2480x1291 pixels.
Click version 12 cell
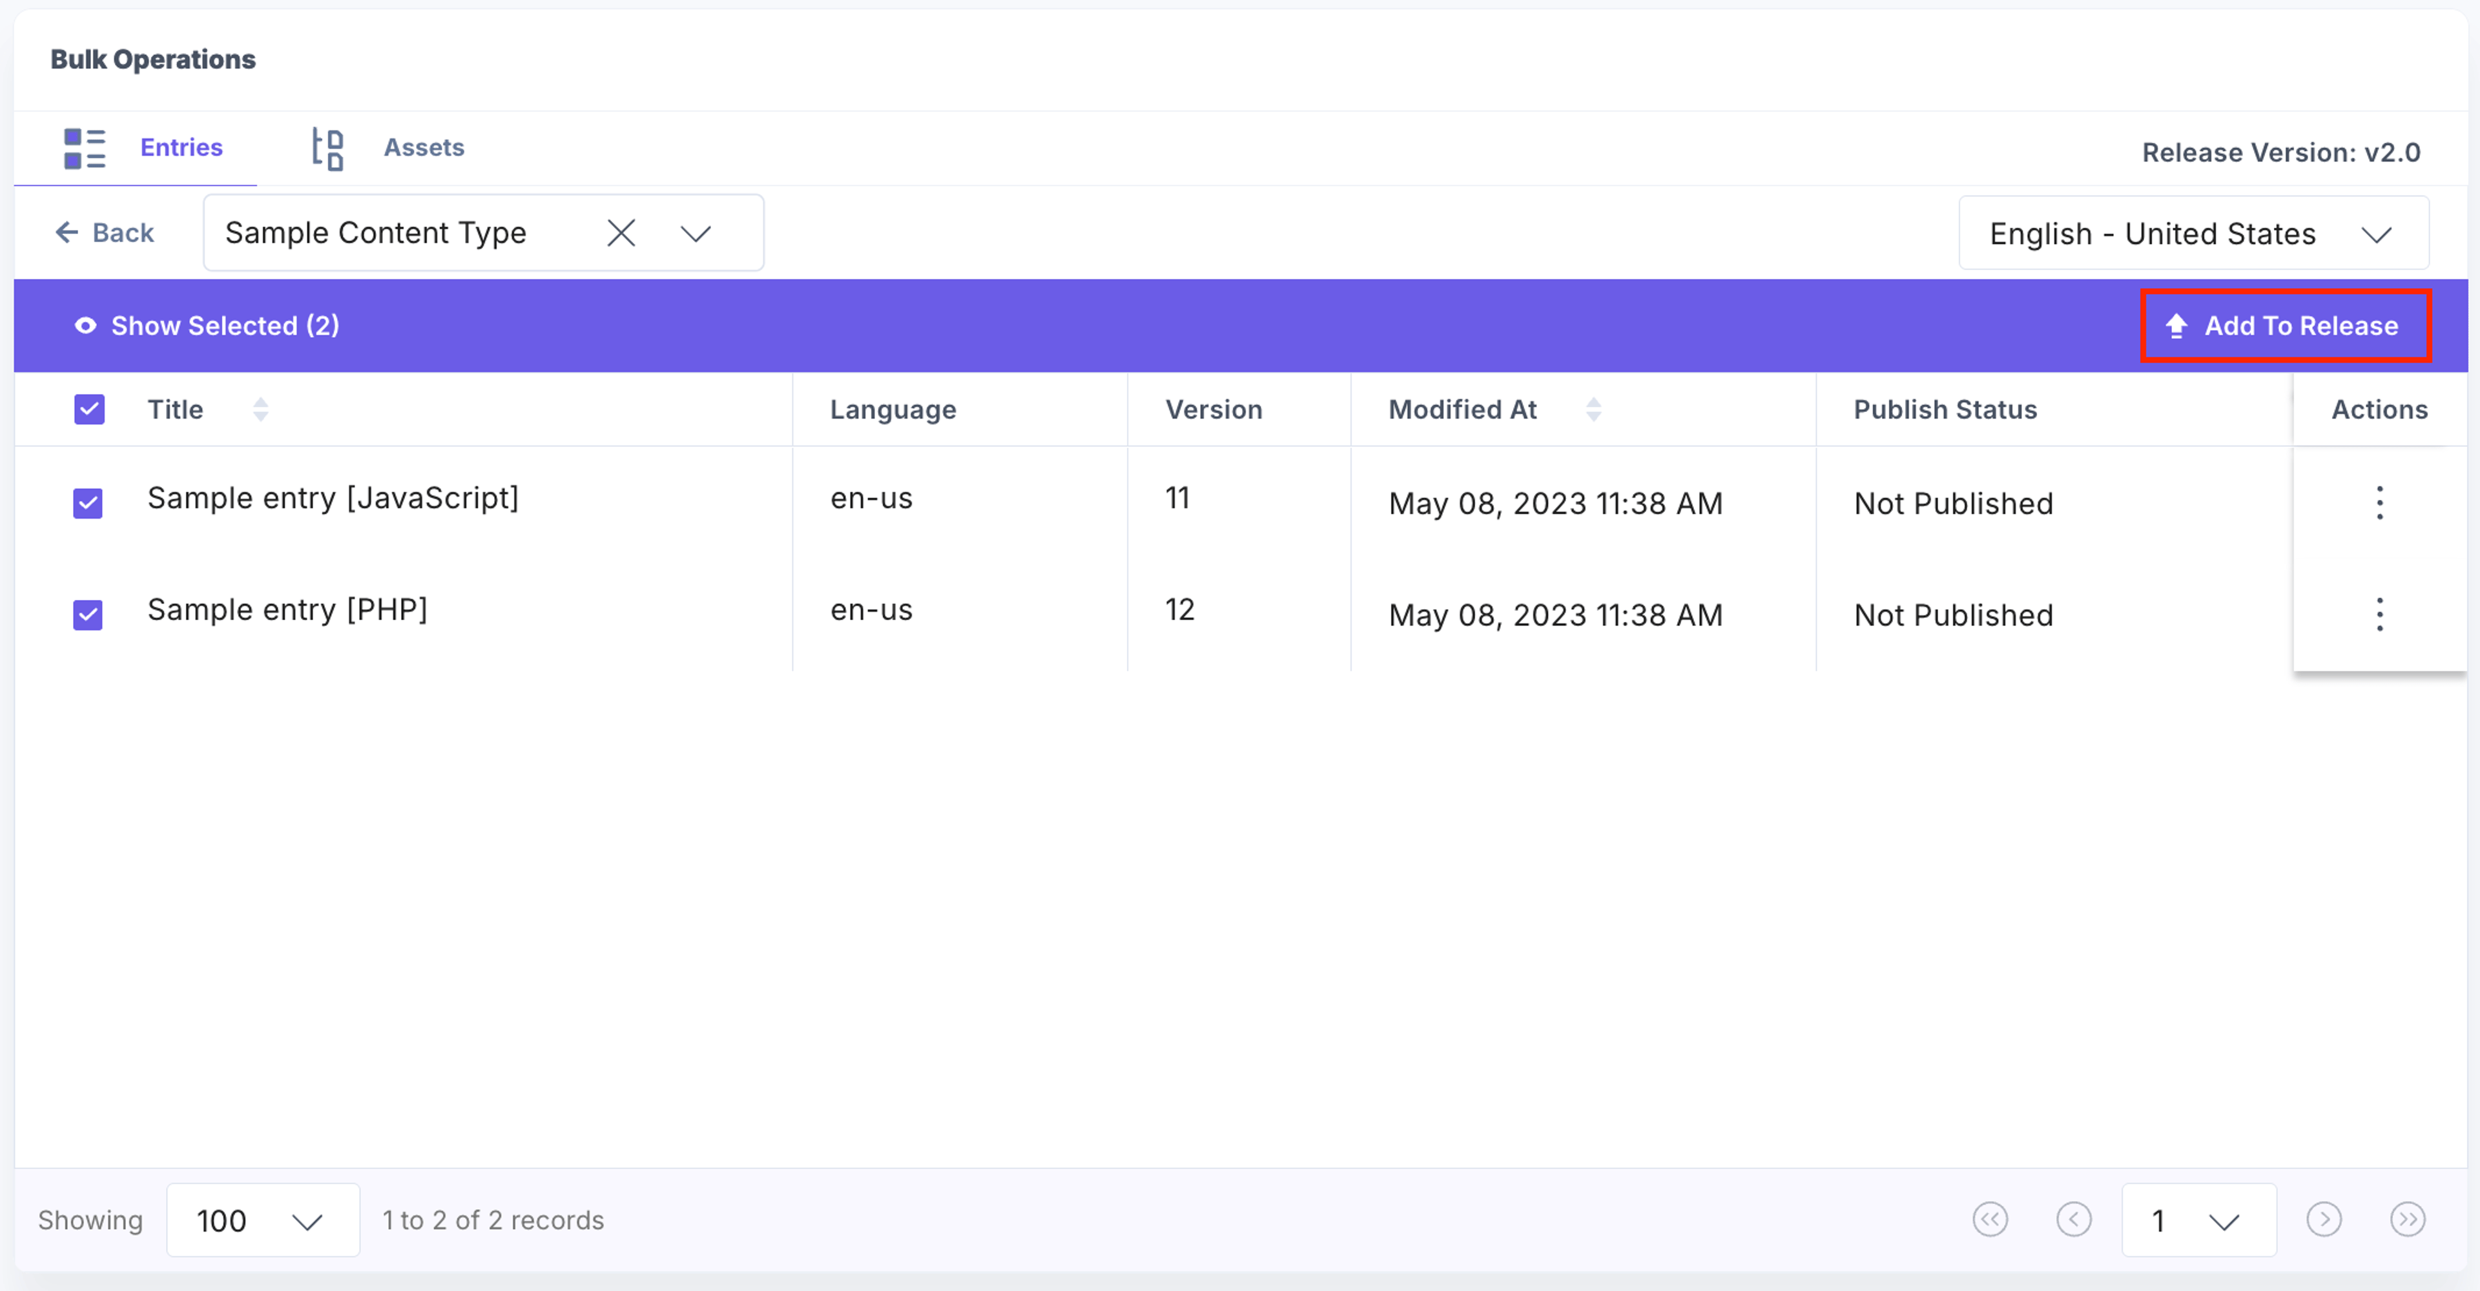pos(1179,610)
